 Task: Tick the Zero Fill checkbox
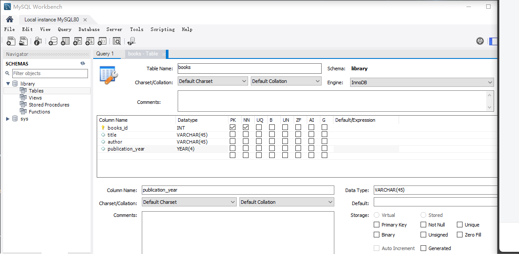pos(459,234)
